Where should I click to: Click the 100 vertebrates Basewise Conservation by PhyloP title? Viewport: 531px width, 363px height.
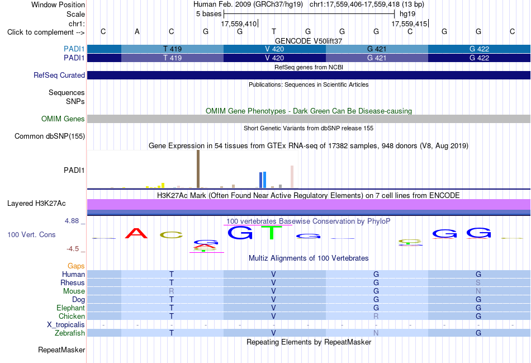pos(308,221)
